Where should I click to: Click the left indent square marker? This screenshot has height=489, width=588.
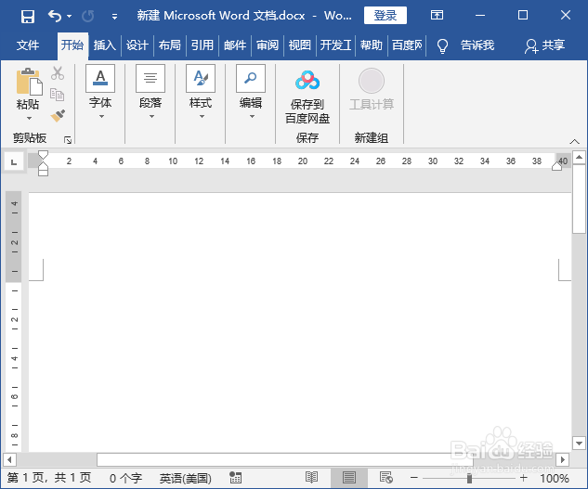coord(43,173)
